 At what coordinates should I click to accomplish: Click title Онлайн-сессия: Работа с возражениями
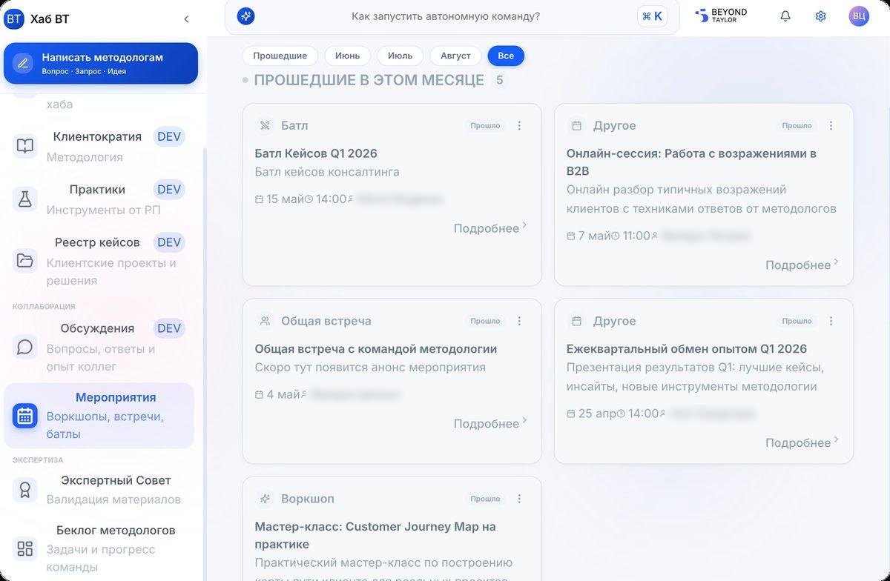(x=691, y=162)
